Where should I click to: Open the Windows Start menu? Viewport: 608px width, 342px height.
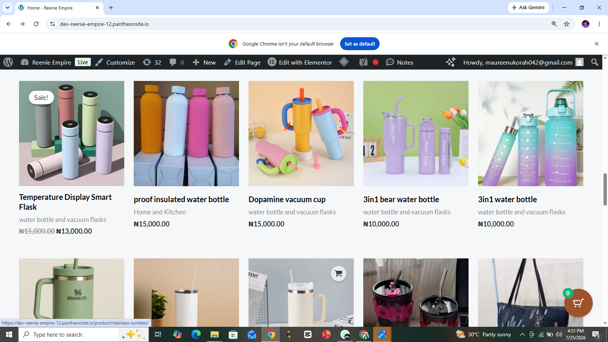(9, 334)
